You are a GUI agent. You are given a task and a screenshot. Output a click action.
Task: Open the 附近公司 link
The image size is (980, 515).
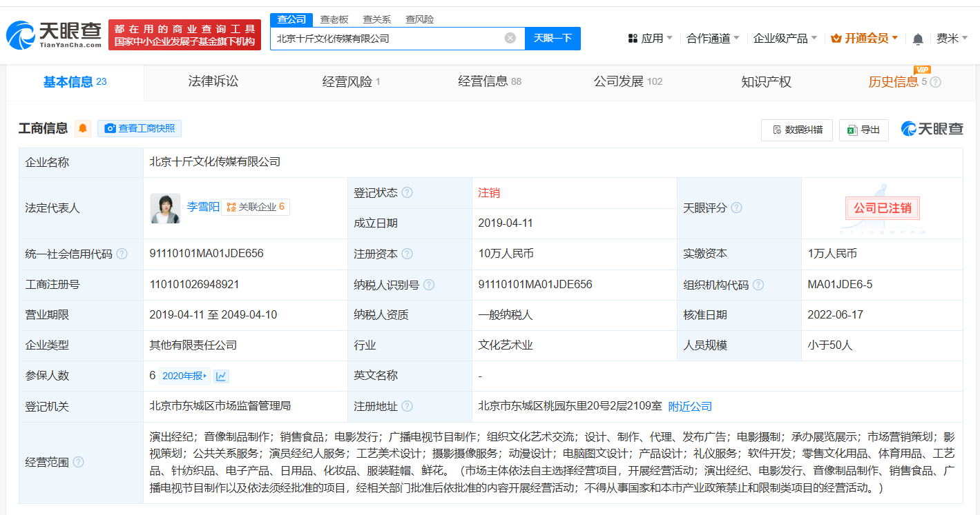tap(690, 406)
